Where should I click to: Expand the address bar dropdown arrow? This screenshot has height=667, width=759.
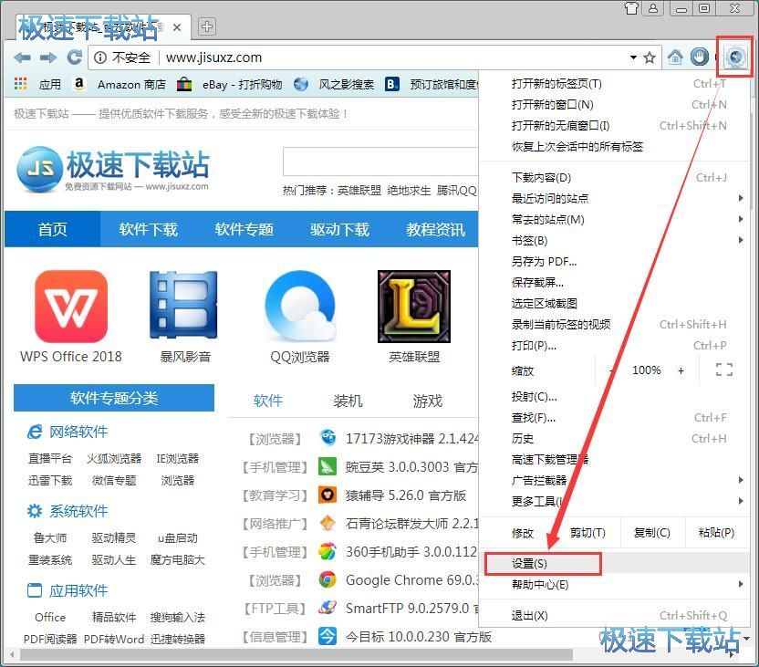pos(633,57)
